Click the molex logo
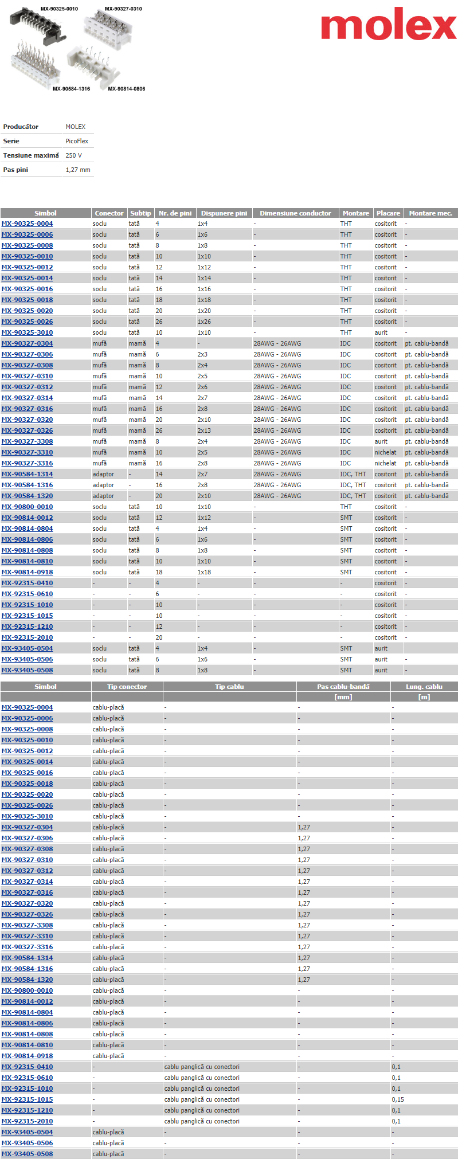Viewport: 458px width, 1159px height. coord(389,24)
